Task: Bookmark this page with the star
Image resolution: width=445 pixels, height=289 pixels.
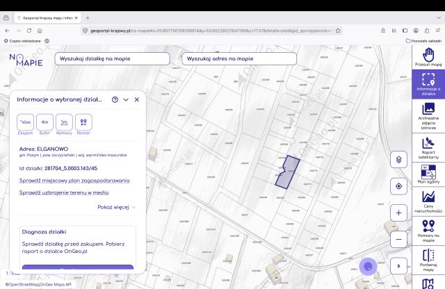Action: (x=338, y=31)
